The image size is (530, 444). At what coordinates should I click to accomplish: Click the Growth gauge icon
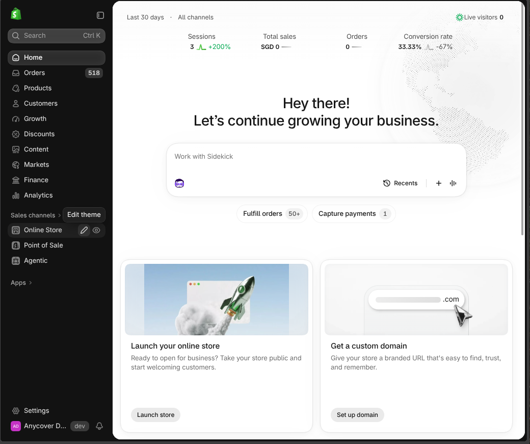pos(16,119)
